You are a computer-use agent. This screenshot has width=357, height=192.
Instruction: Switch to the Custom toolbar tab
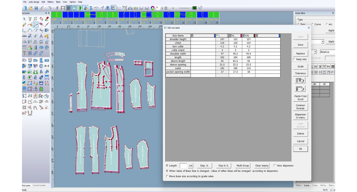point(39,185)
